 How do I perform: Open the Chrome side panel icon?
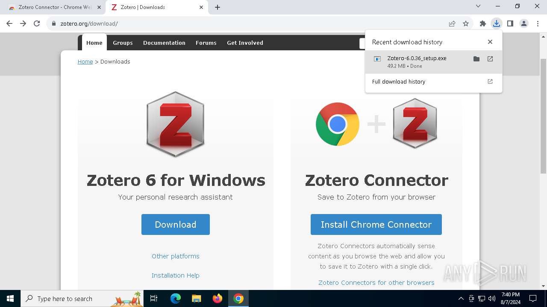(510, 23)
